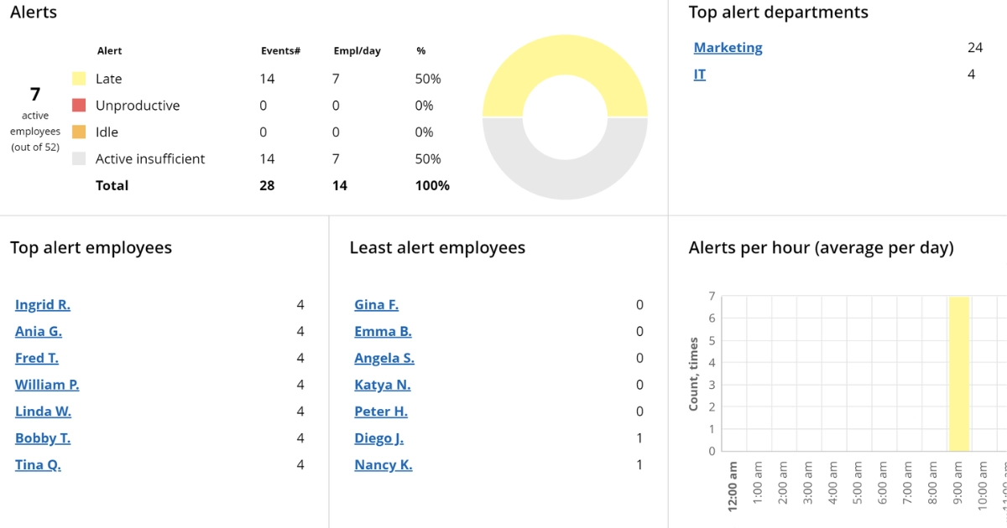Screen dimensions: 1007x528
Task: Open William P.'s alert record
Action: 47,385
